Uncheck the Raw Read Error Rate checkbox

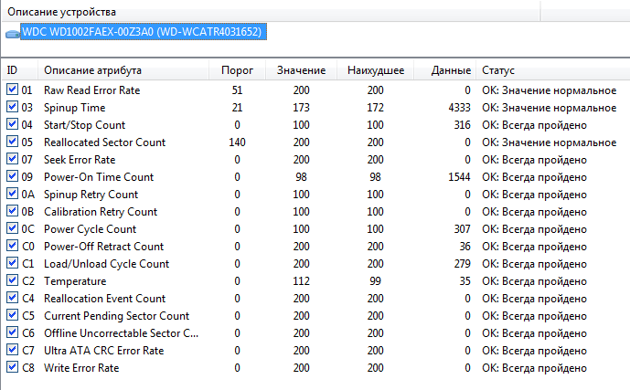pyautogui.click(x=12, y=90)
